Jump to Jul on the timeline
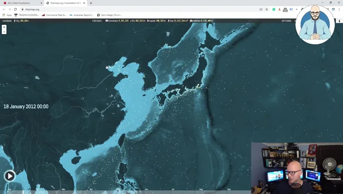This screenshot has height=194, width=343. [173, 189]
